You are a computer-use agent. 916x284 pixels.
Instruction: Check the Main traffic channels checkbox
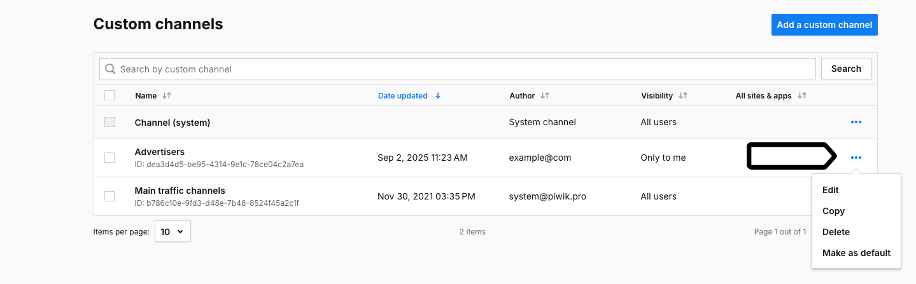click(x=109, y=196)
